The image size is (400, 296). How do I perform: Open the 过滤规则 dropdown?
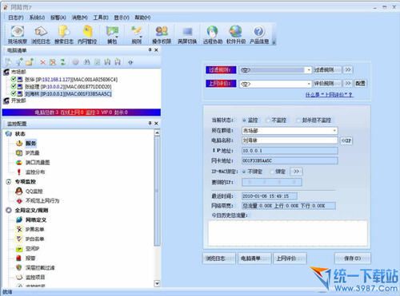pos(309,70)
